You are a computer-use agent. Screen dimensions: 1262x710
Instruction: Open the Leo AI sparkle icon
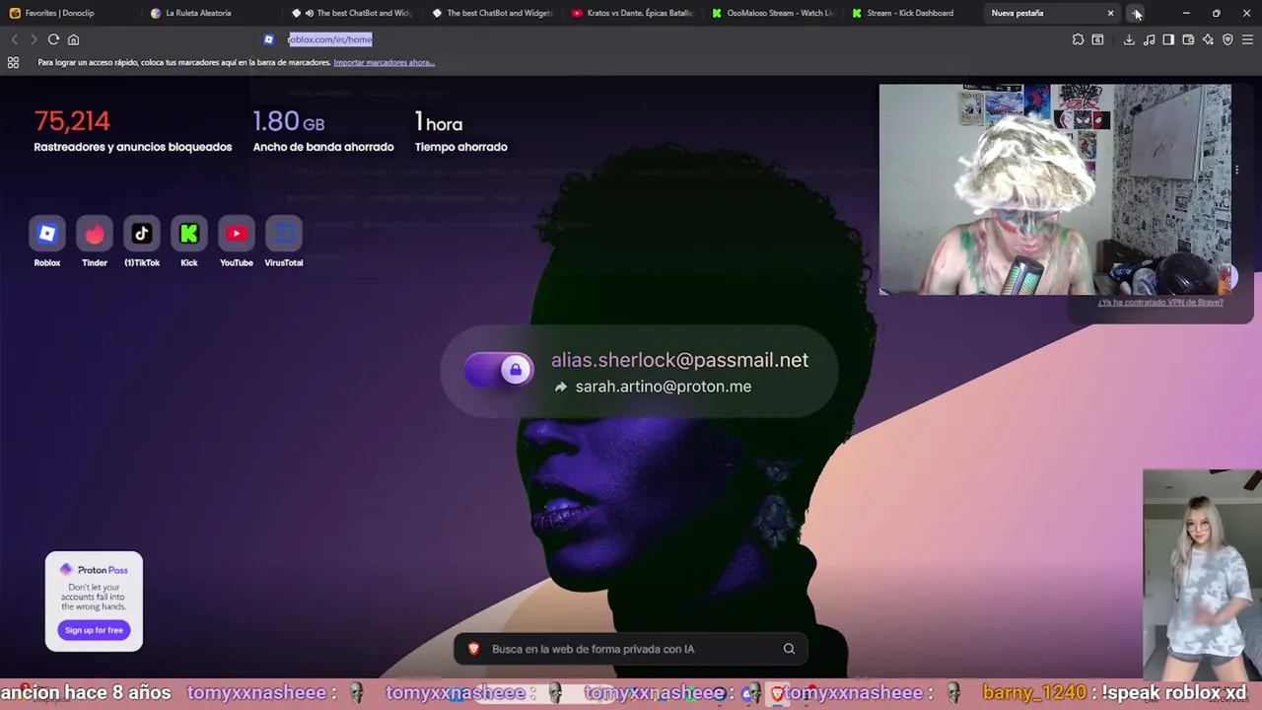tap(1208, 39)
